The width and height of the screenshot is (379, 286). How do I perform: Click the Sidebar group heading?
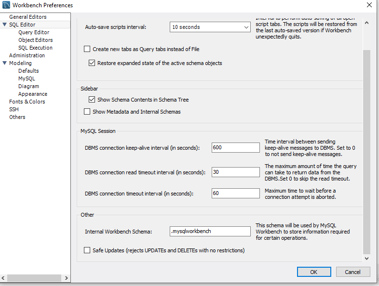[x=89, y=89]
